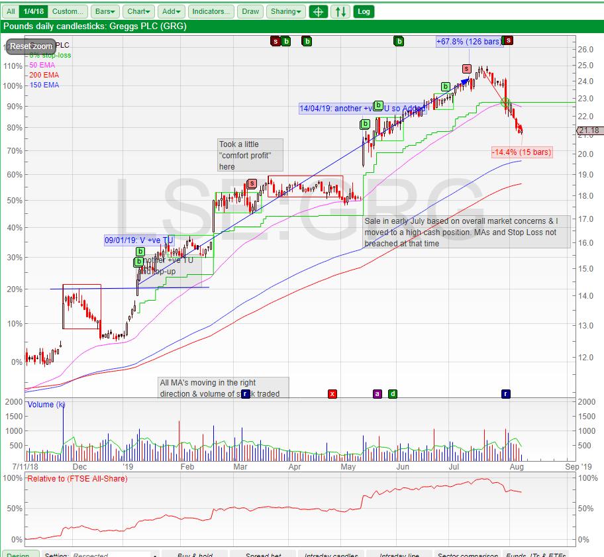Click the navy 'r' event marker near March
The image size is (604, 557).
click(245, 393)
